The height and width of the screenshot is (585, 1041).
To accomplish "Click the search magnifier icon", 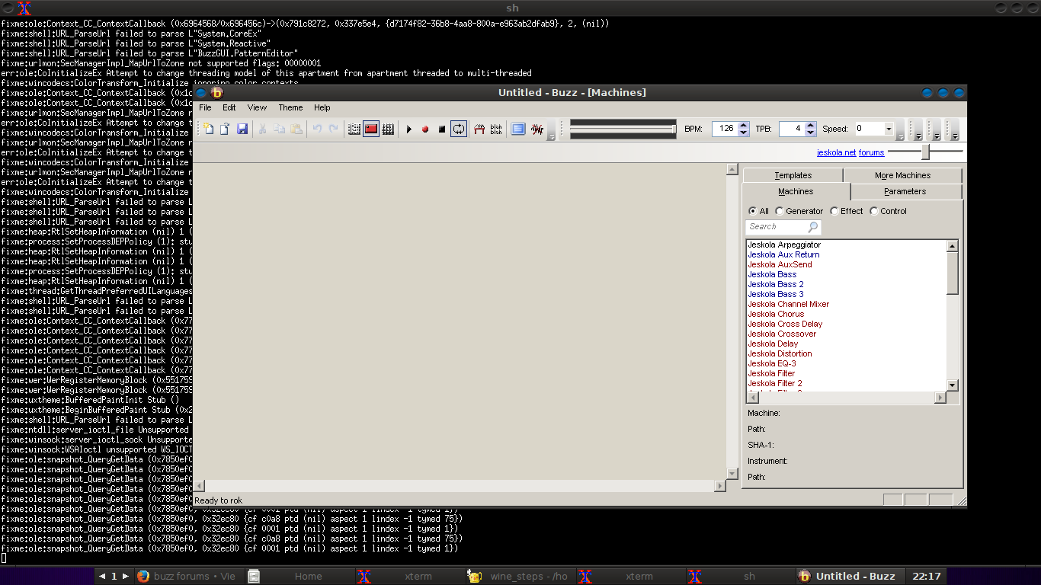I will point(813,227).
